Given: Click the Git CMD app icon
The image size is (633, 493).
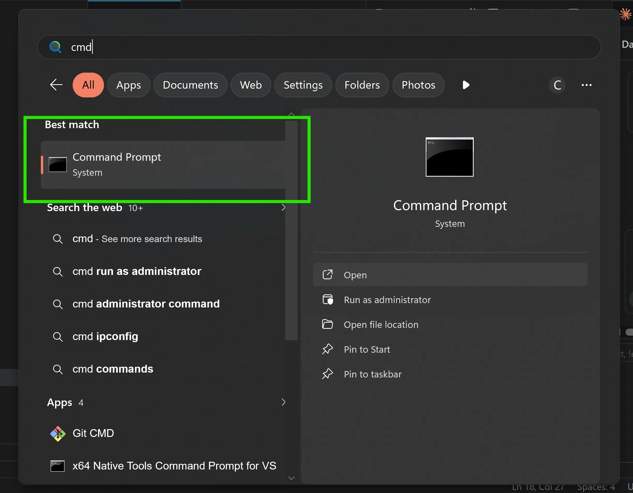Looking at the screenshot, I should point(58,433).
